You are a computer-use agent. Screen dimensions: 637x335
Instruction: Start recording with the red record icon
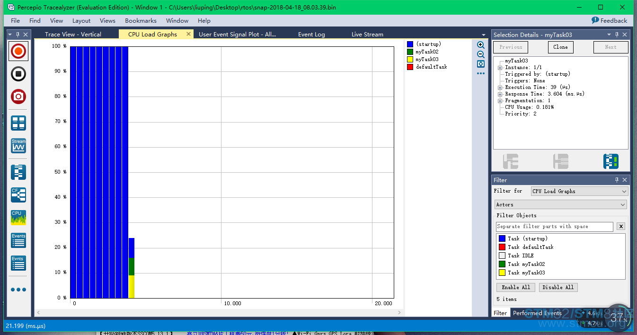[x=18, y=51]
